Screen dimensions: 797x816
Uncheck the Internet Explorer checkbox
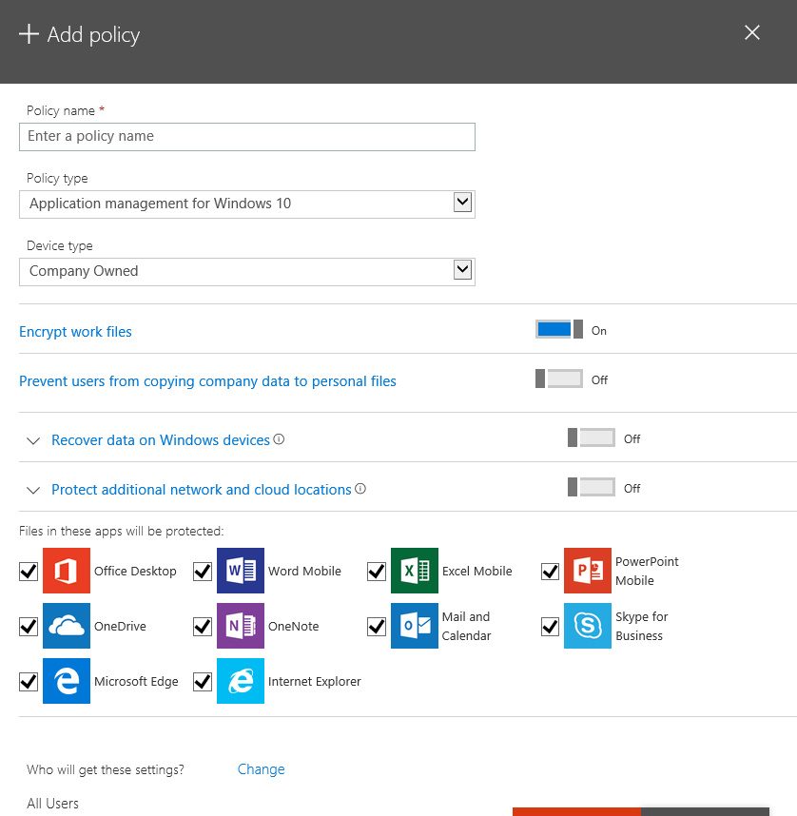pyautogui.click(x=203, y=682)
